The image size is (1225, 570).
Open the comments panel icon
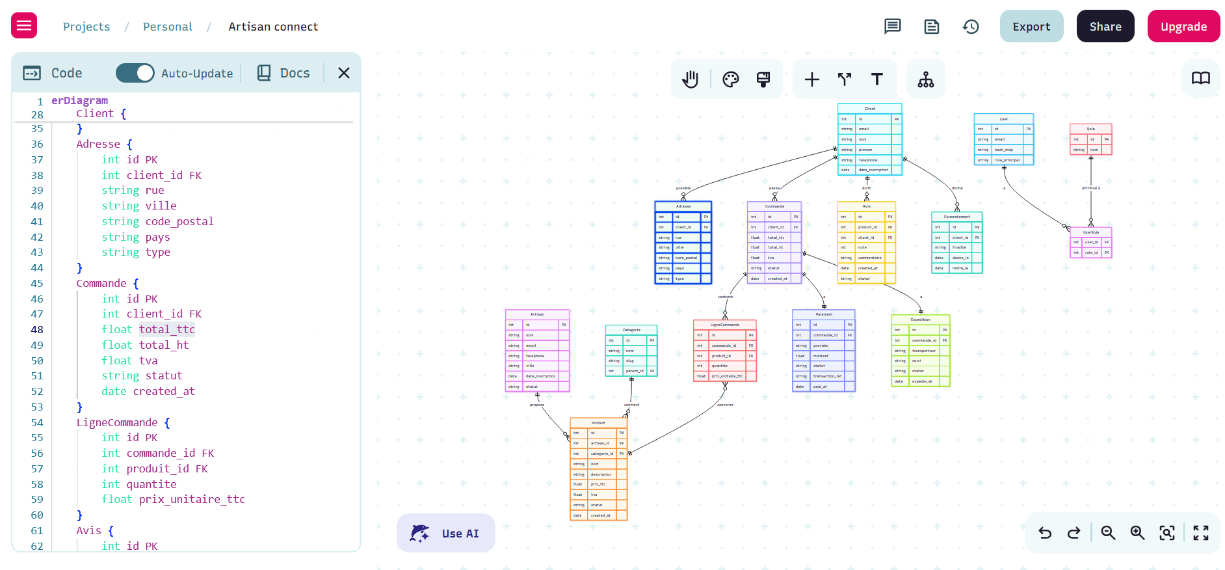[893, 27]
